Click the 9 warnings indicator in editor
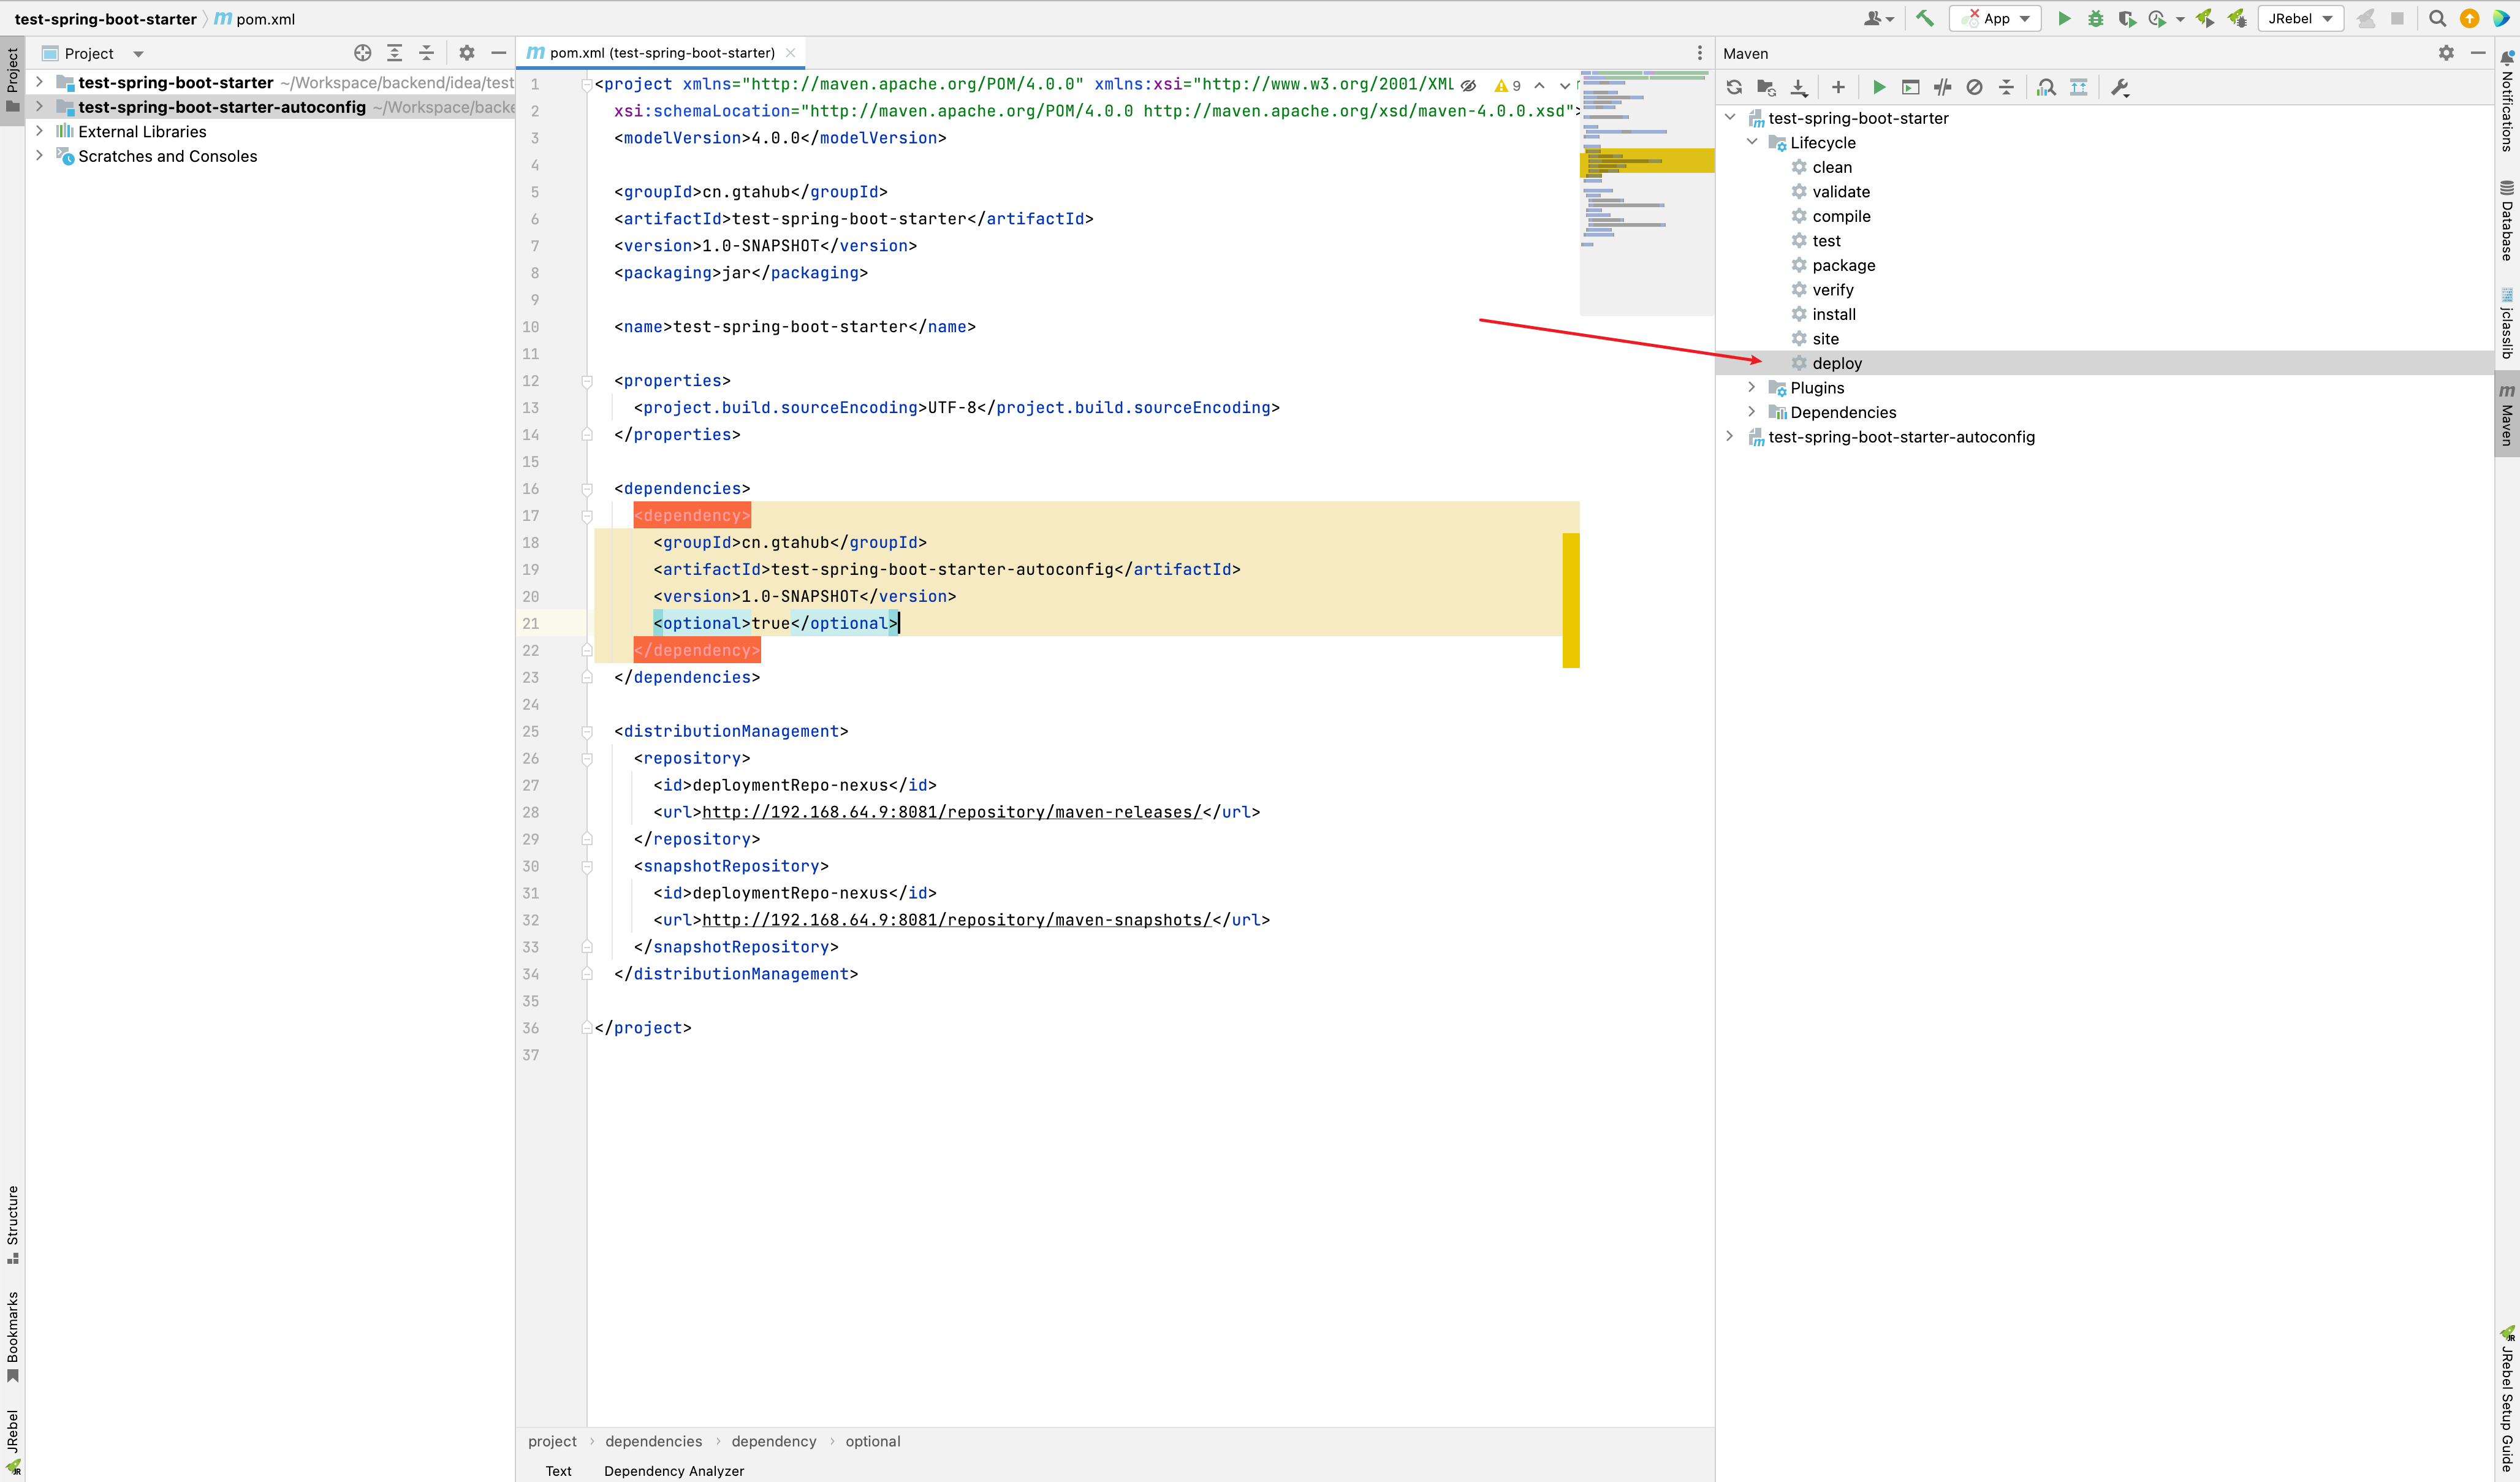The image size is (2520, 1482). (x=1508, y=85)
